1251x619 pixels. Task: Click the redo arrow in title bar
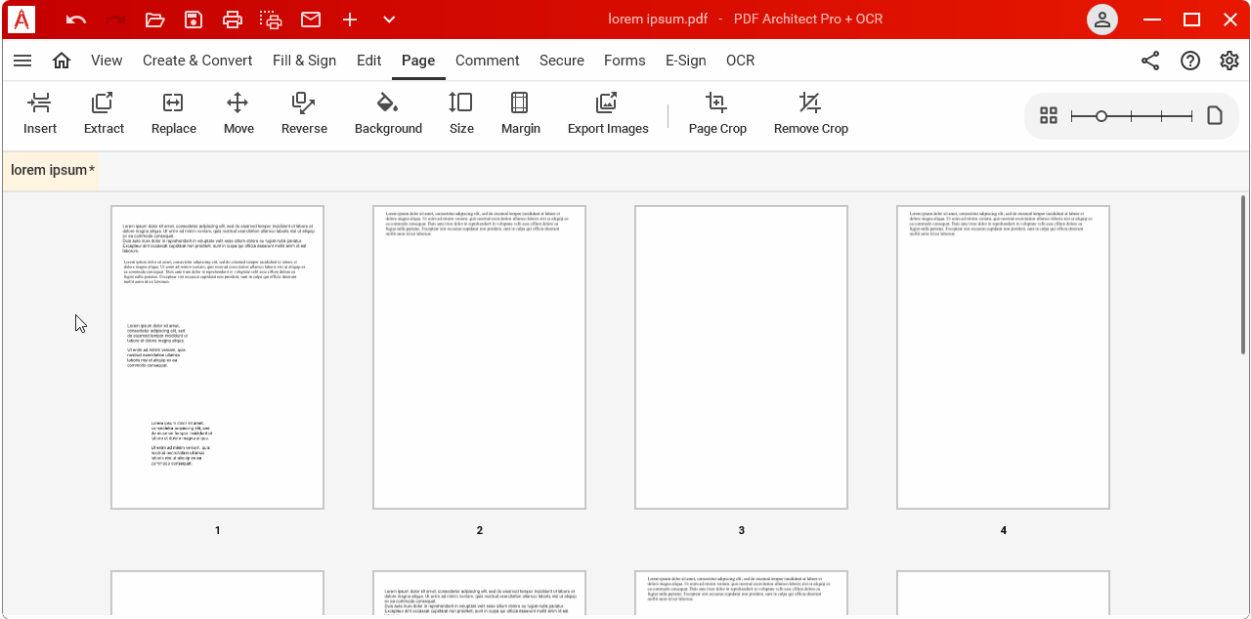(115, 20)
